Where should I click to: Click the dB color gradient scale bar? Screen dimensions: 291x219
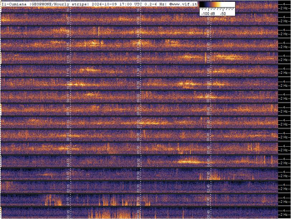(217, 5)
